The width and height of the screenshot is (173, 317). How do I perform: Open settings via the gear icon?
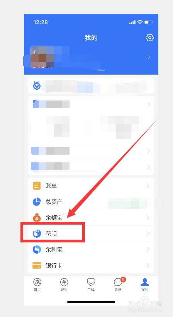click(x=149, y=37)
